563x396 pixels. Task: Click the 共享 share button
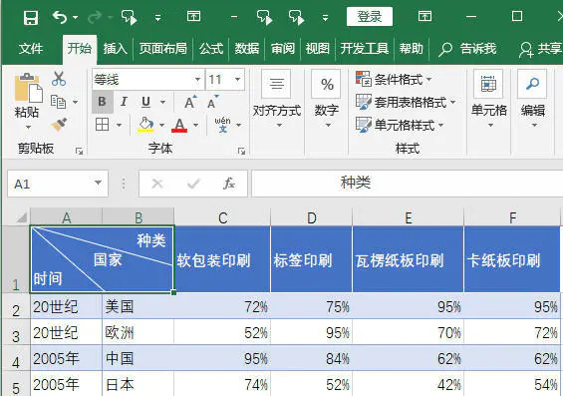click(x=540, y=49)
